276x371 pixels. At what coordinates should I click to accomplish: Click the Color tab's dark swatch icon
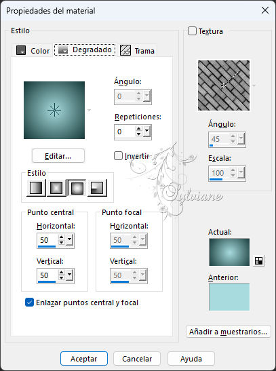21,50
